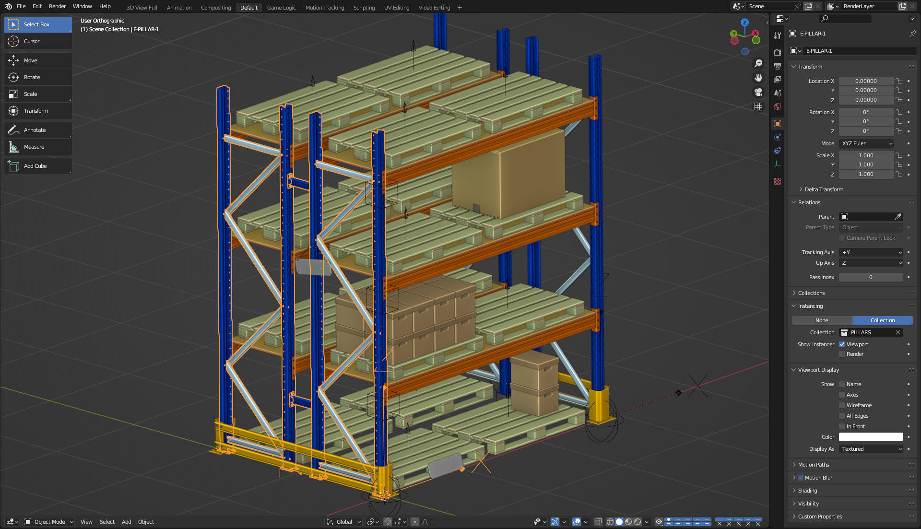Enable Show Axes checkbox

coord(842,395)
